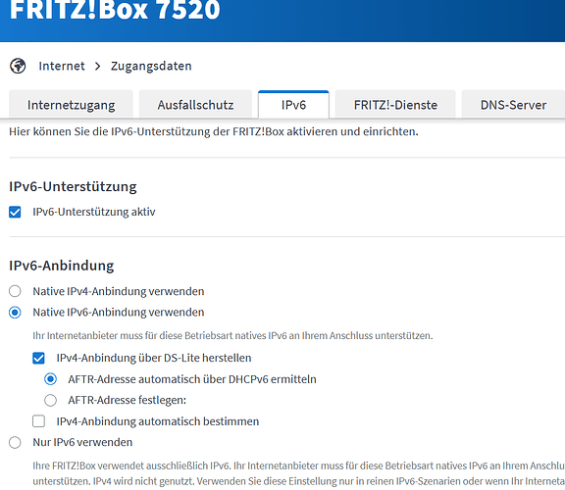Toggle IPv4-Anbindung über DS-Lite herstellen checkbox
Image resolution: width=565 pixels, height=490 pixels.
click(x=38, y=358)
